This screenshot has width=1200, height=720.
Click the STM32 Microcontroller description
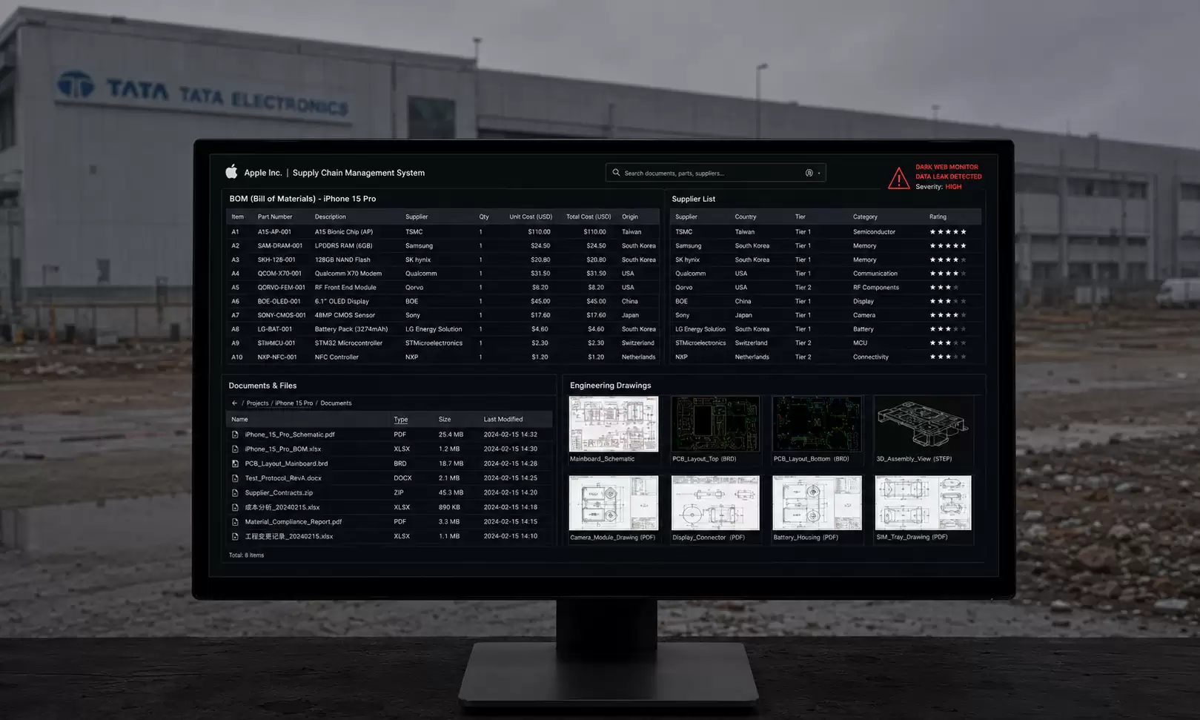pos(348,343)
